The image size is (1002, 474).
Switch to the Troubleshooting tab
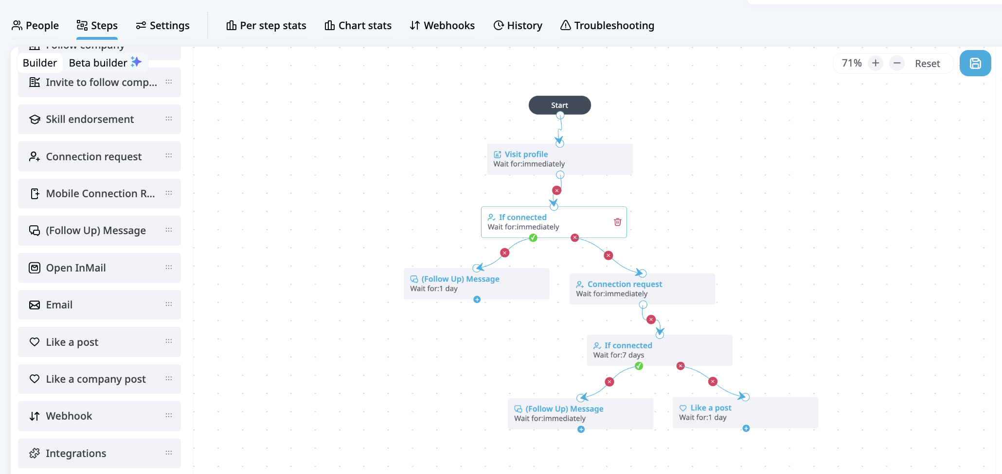607,25
